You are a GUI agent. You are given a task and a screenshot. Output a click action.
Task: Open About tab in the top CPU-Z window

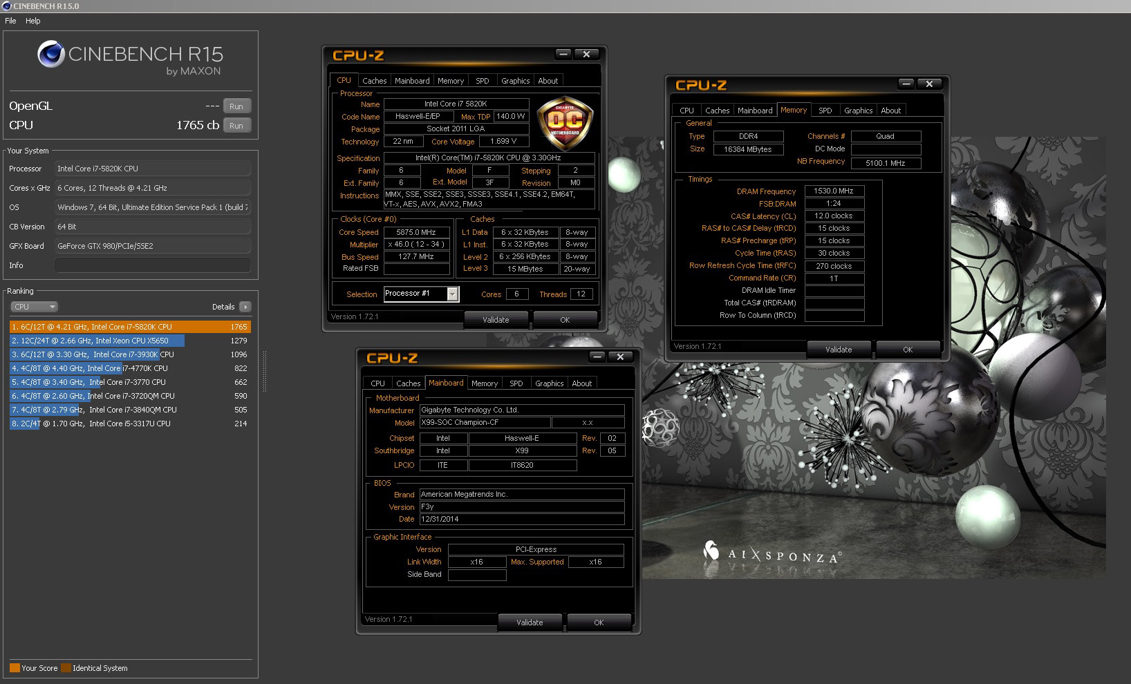tap(548, 81)
